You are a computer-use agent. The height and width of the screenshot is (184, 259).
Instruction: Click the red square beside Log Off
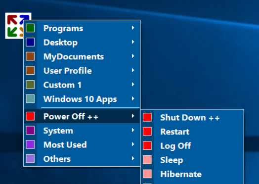coord(147,145)
